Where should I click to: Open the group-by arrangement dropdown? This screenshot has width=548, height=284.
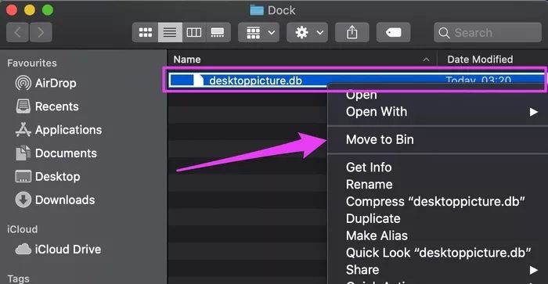click(x=258, y=33)
